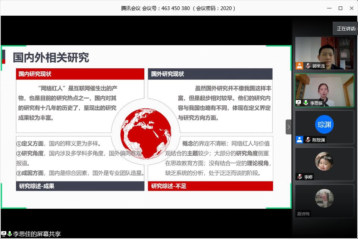Screen dimensions: 358x239
Task: Click the 国外研究现状 dark header
Action: tap(210, 74)
